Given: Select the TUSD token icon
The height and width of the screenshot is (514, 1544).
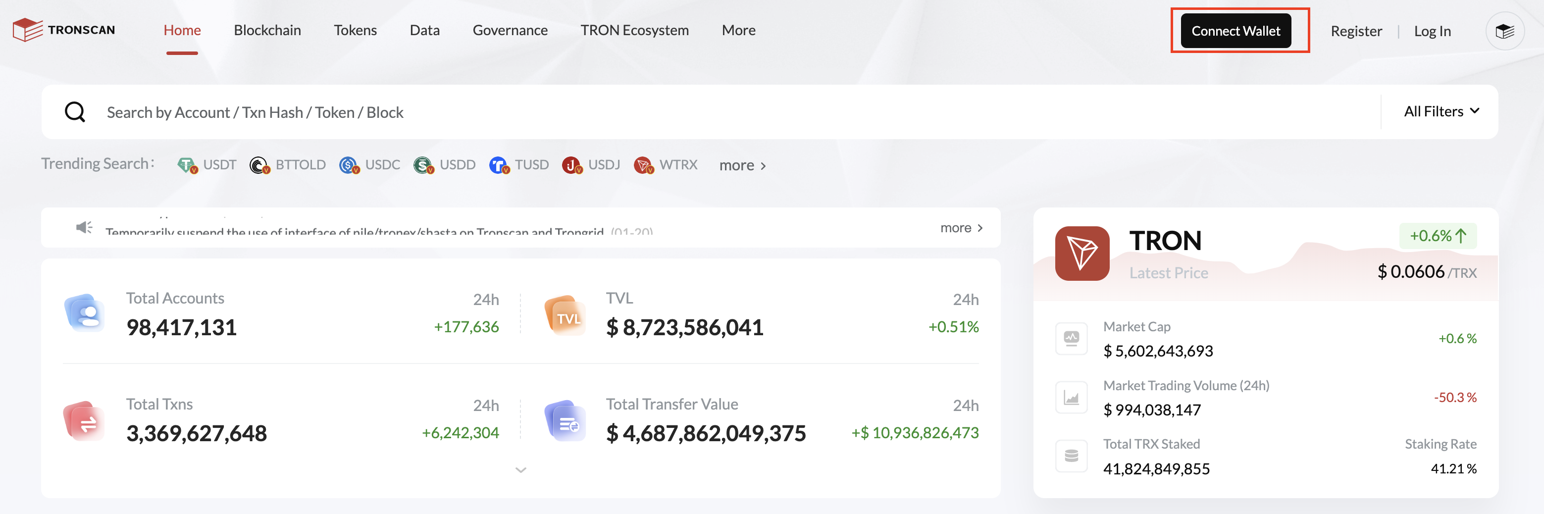Looking at the screenshot, I should [499, 165].
